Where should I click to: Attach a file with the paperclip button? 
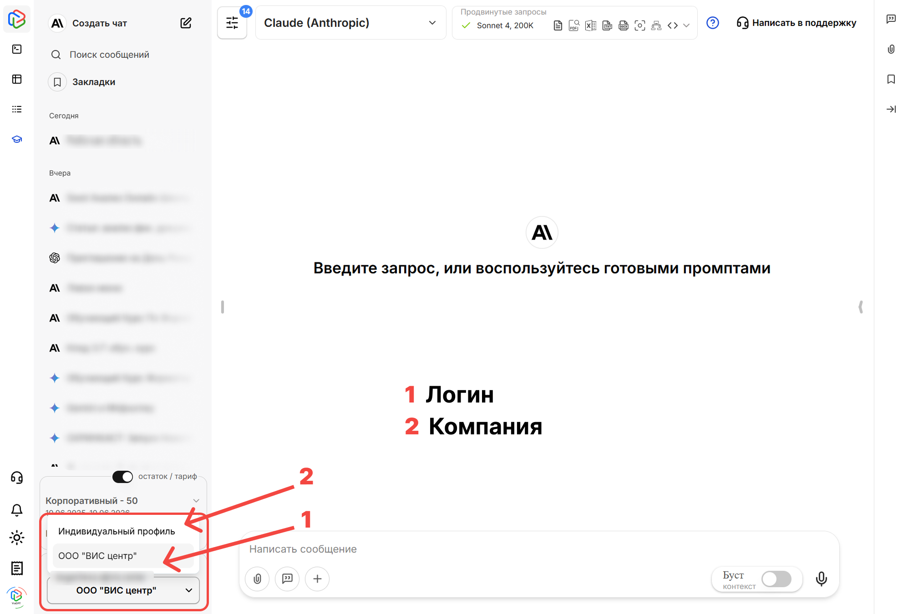pyautogui.click(x=258, y=579)
